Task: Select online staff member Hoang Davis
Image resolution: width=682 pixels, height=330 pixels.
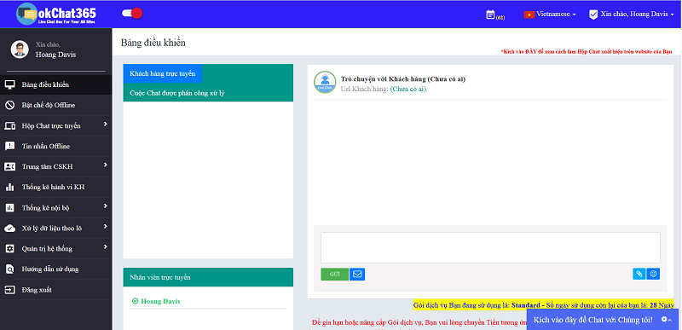Action: (160, 301)
